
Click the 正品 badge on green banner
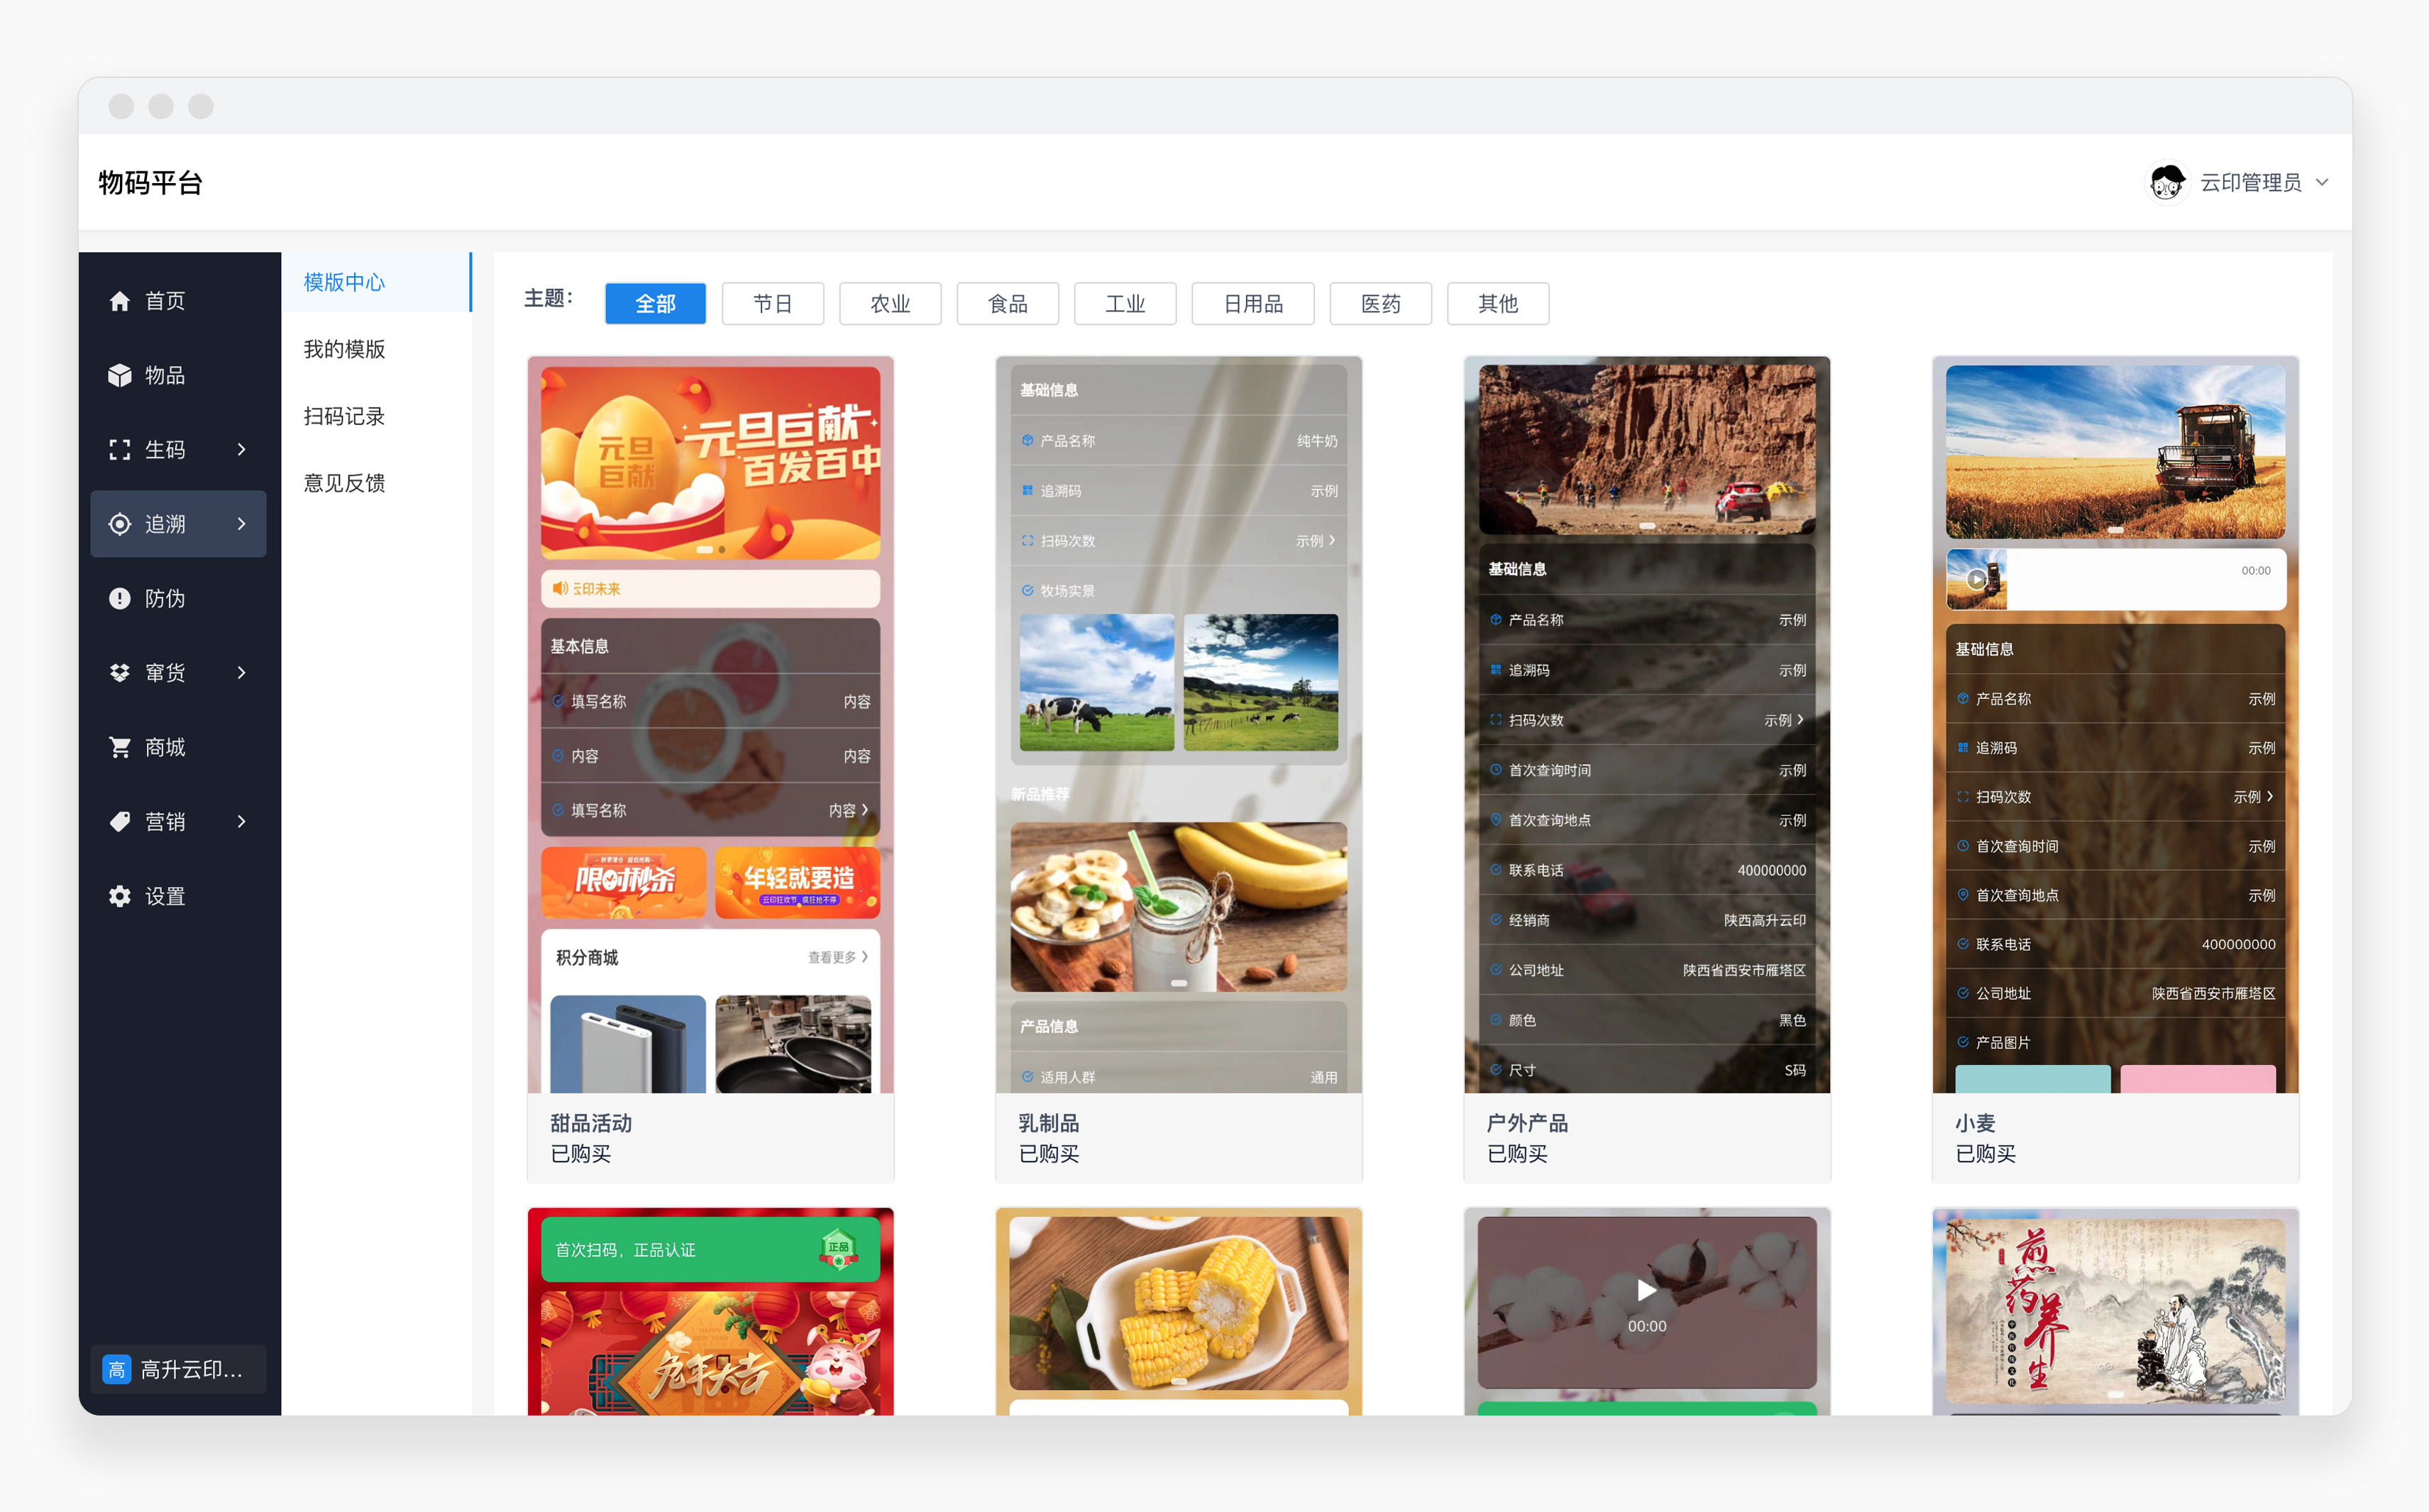tap(838, 1248)
